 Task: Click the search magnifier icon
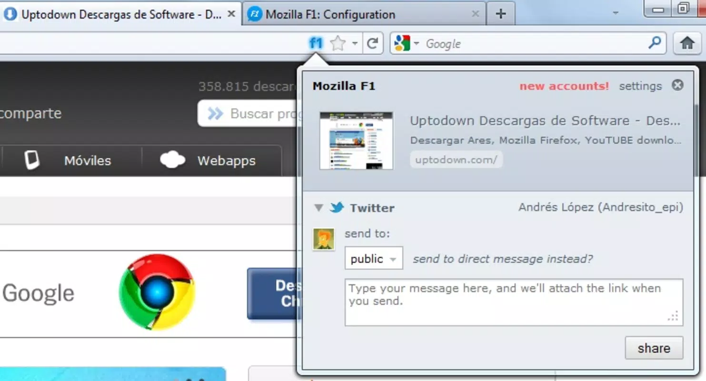pyautogui.click(x=655, y=43)
